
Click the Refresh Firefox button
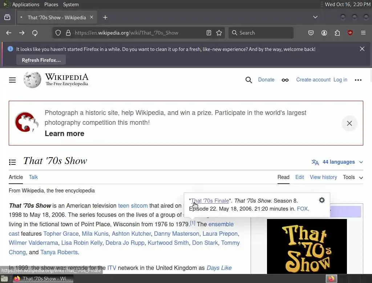(41, 60)
